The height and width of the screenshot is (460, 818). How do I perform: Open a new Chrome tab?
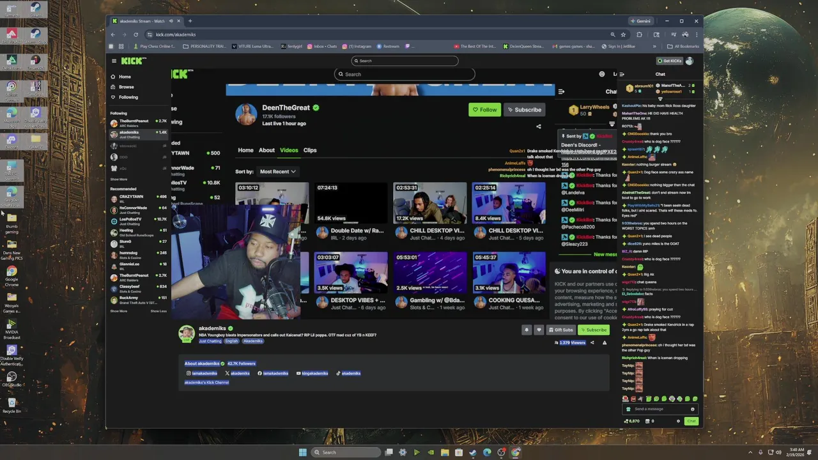pos(190,21)
